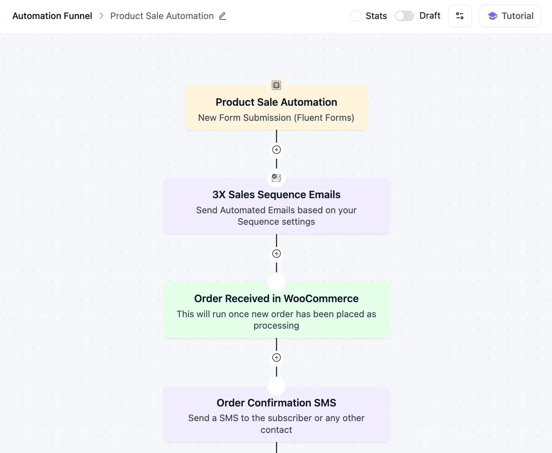Expand the breadcrumb chevron after Automation Funnel
552x453 pixels.
tap(102, 16)
